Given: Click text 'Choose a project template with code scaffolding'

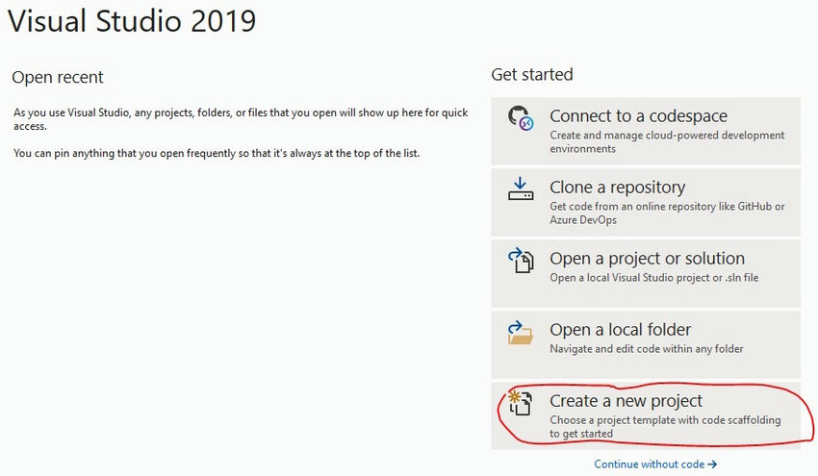Looking at the screenshot, I should pyautogui.click(x=665, y=420).
